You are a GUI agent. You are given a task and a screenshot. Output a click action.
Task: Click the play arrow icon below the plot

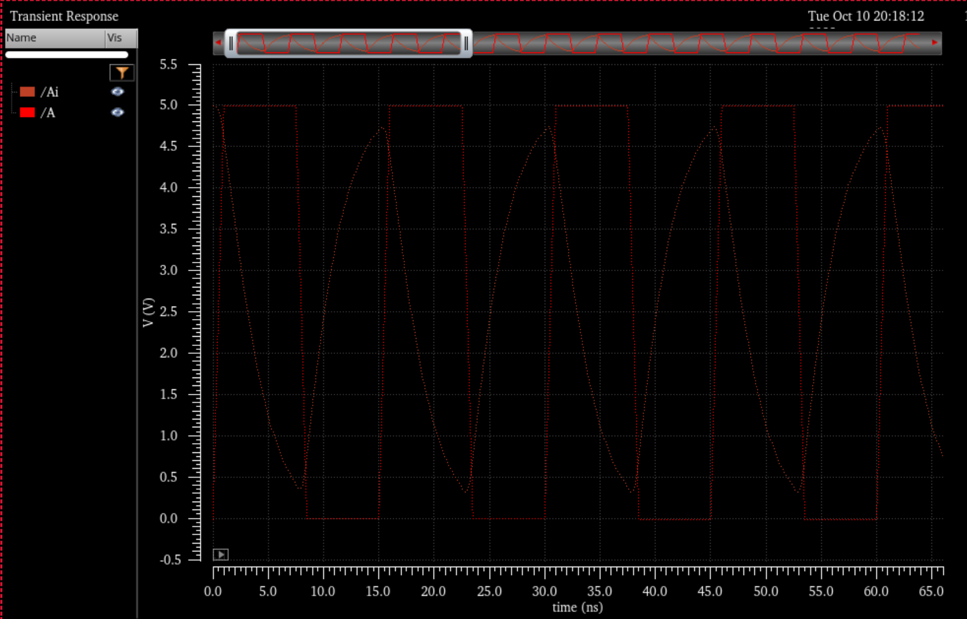pos(221,555)
